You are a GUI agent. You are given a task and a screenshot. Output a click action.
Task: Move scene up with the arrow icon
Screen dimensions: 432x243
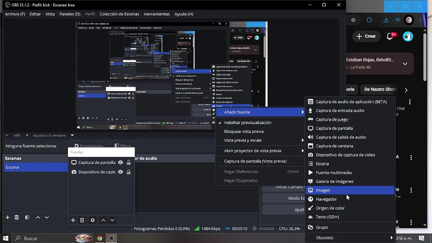[x=38, y=217]
